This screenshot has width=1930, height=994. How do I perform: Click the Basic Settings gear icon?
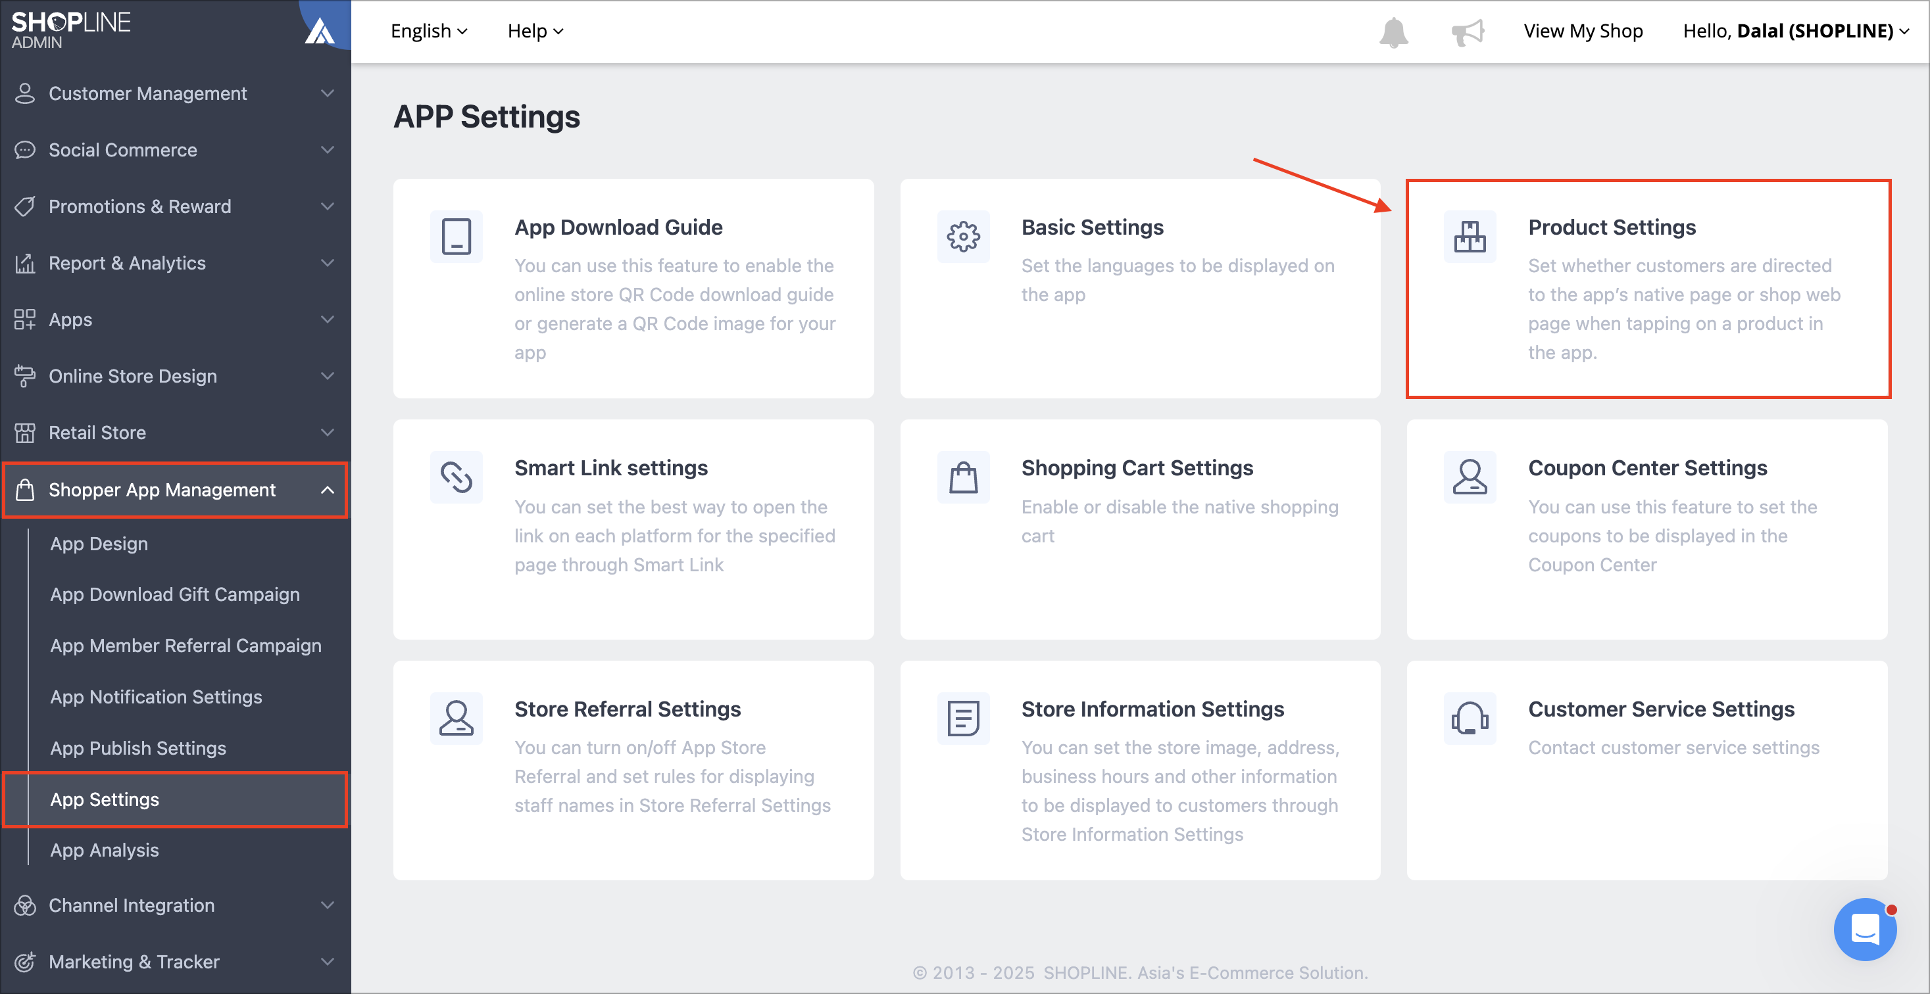[964, 237]
